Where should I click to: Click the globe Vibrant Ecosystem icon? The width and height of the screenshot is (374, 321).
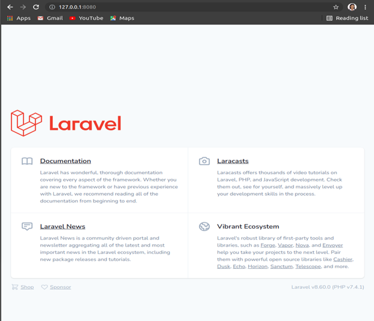tap(204, 226)
